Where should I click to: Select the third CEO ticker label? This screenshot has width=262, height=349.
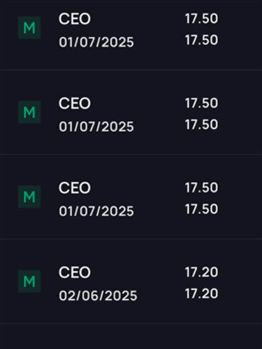(x=75, y=188)
